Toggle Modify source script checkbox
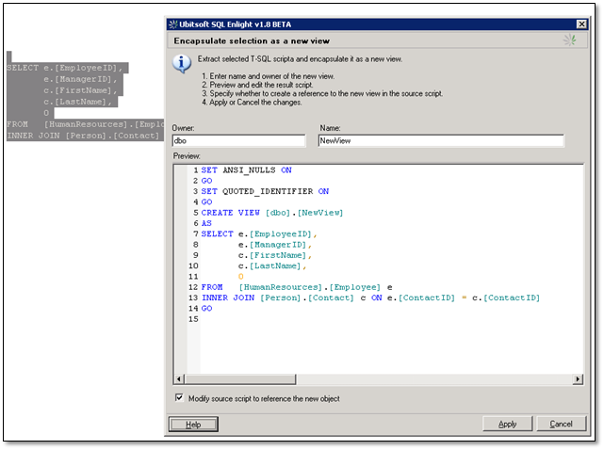 click(x=179, y=397)
